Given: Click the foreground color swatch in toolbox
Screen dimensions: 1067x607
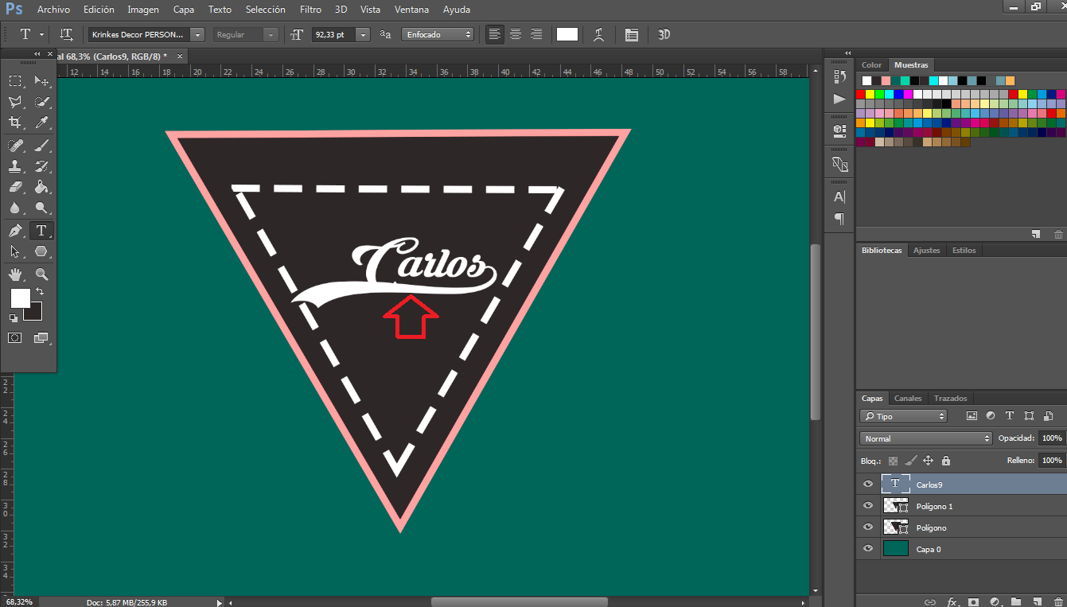Looking at the screenshot, I should tap(20, 298).
